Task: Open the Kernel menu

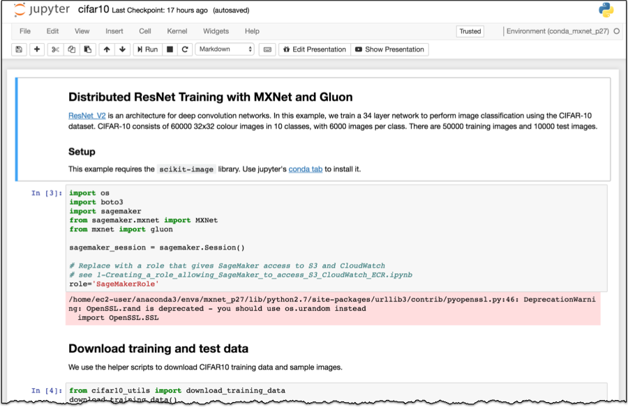Action: point(177,31)
